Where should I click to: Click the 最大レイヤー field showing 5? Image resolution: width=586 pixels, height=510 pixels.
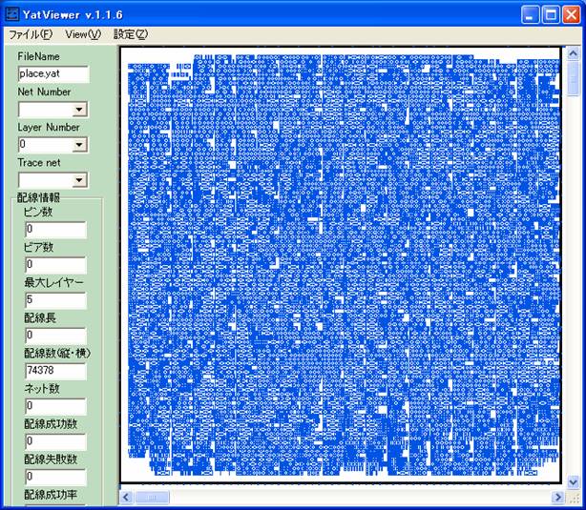[55, 300]
